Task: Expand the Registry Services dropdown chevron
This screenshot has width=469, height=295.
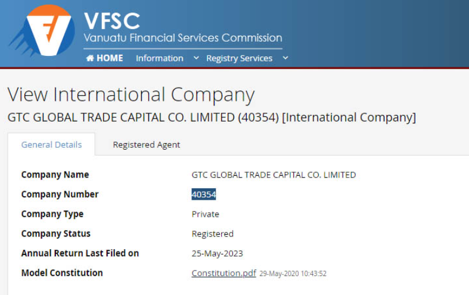Action: [x=285, y=58]
